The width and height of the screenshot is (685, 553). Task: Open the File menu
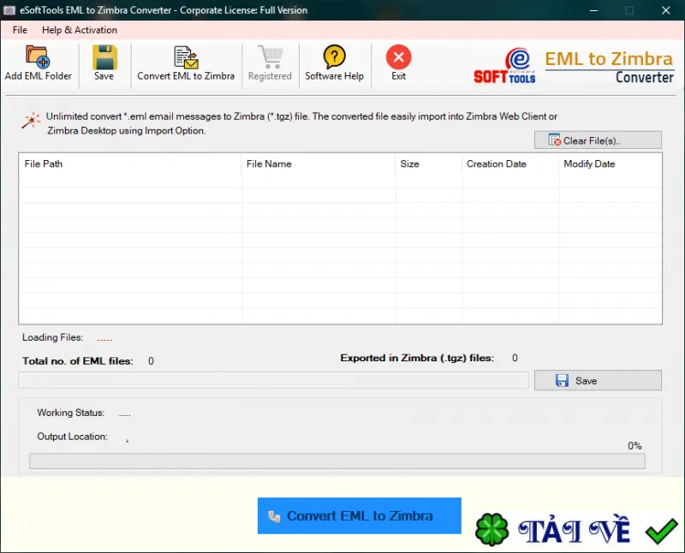(20, 30)
